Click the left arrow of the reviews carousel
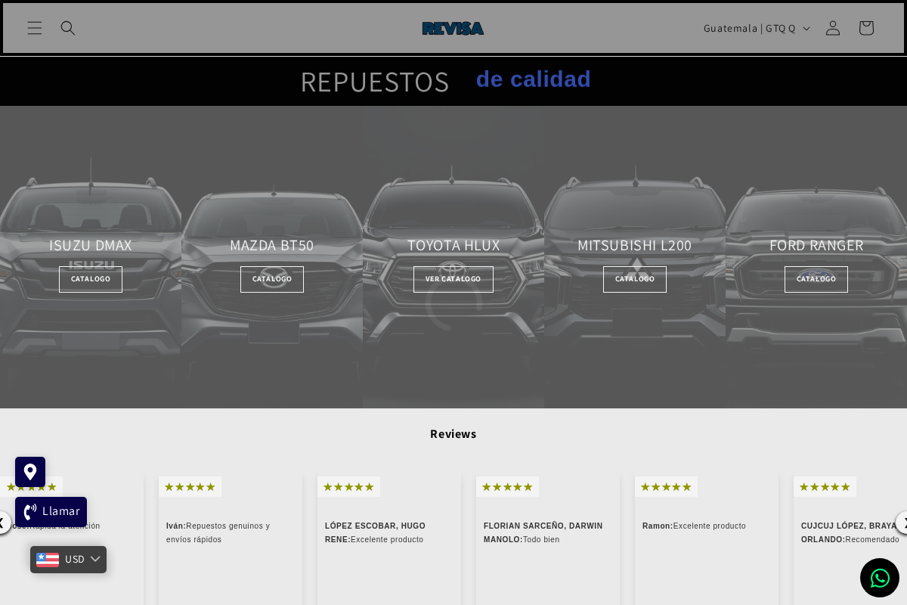The image size is (907, 605). click(x=3, y=523)
